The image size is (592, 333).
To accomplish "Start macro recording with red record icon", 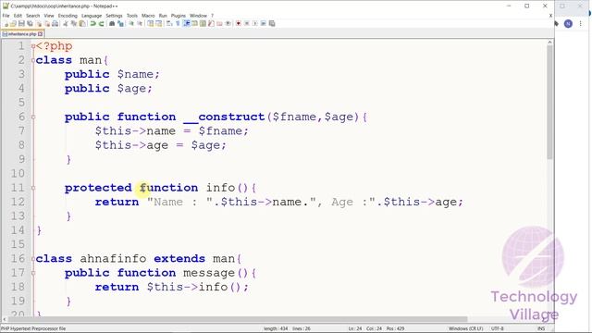I will click(239, 23).
